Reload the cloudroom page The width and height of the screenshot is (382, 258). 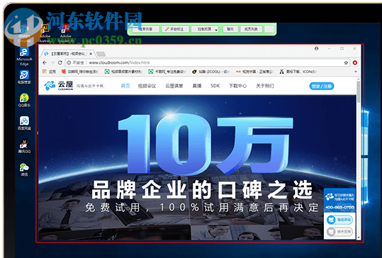point(60,62)
